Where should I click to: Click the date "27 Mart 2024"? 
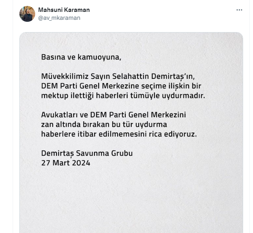pyautogui.click(x=66, y=163)
